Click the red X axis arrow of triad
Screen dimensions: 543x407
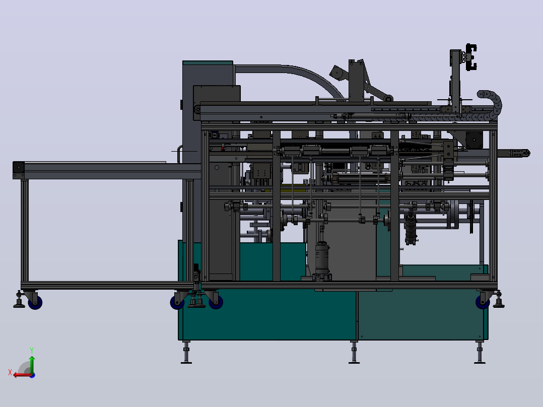(x=22, y=375)
